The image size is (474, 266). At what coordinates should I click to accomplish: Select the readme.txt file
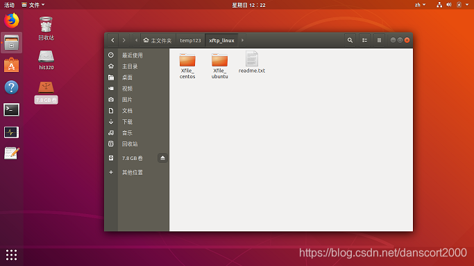click(x=252, y=62)
